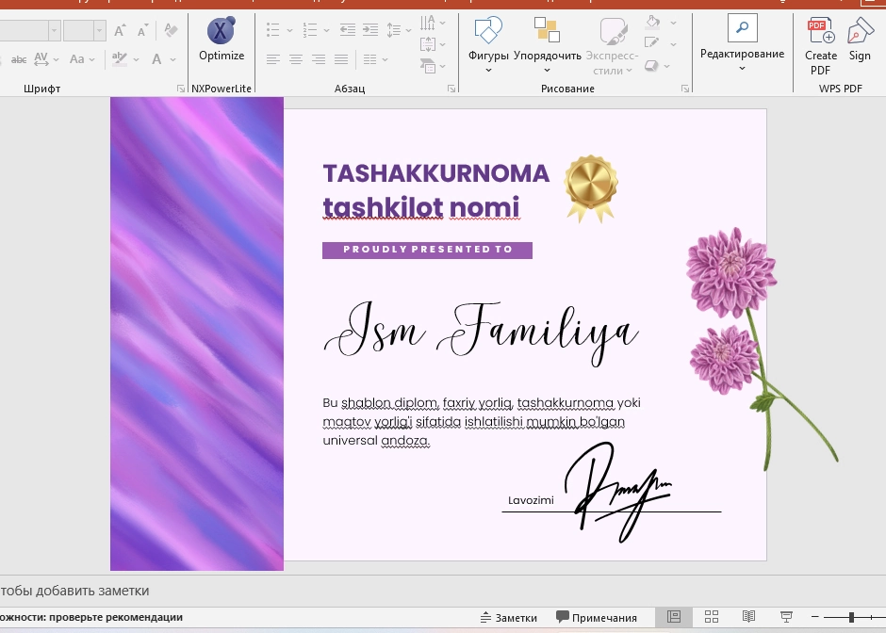
Task: Select the purple brushstroke side panel image
Action: 197,333
